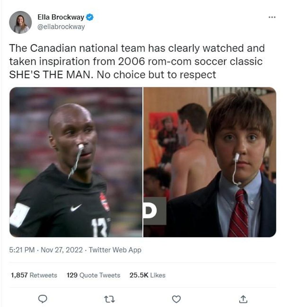Image resolution: width=284 pixels, height=307 pixels.
Task: Open Ella Brockway's profile avatar
Action: point(20,22)
